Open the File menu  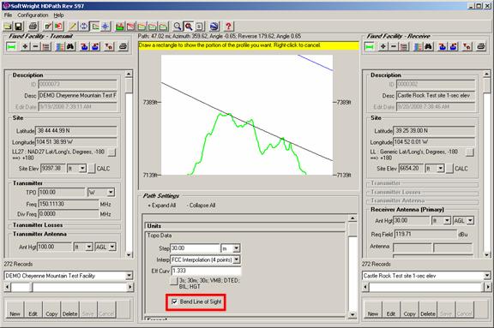tap(8, 15)
